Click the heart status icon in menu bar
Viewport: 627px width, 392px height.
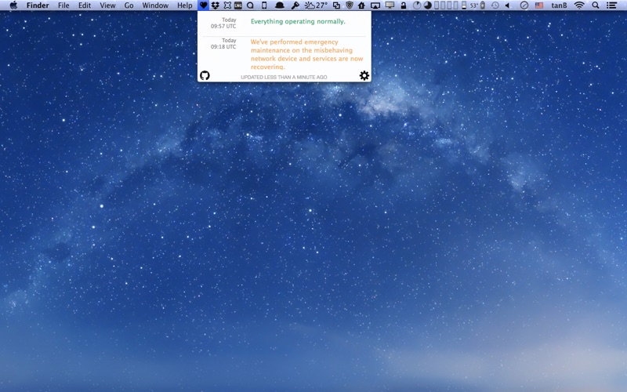tap(204, 5)
